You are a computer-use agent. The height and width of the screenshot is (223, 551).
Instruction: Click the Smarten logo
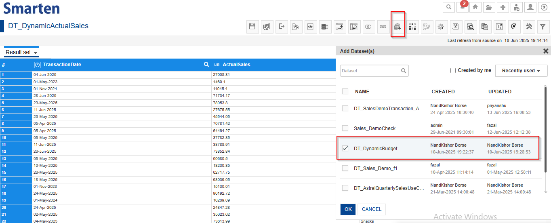(31, 8)
